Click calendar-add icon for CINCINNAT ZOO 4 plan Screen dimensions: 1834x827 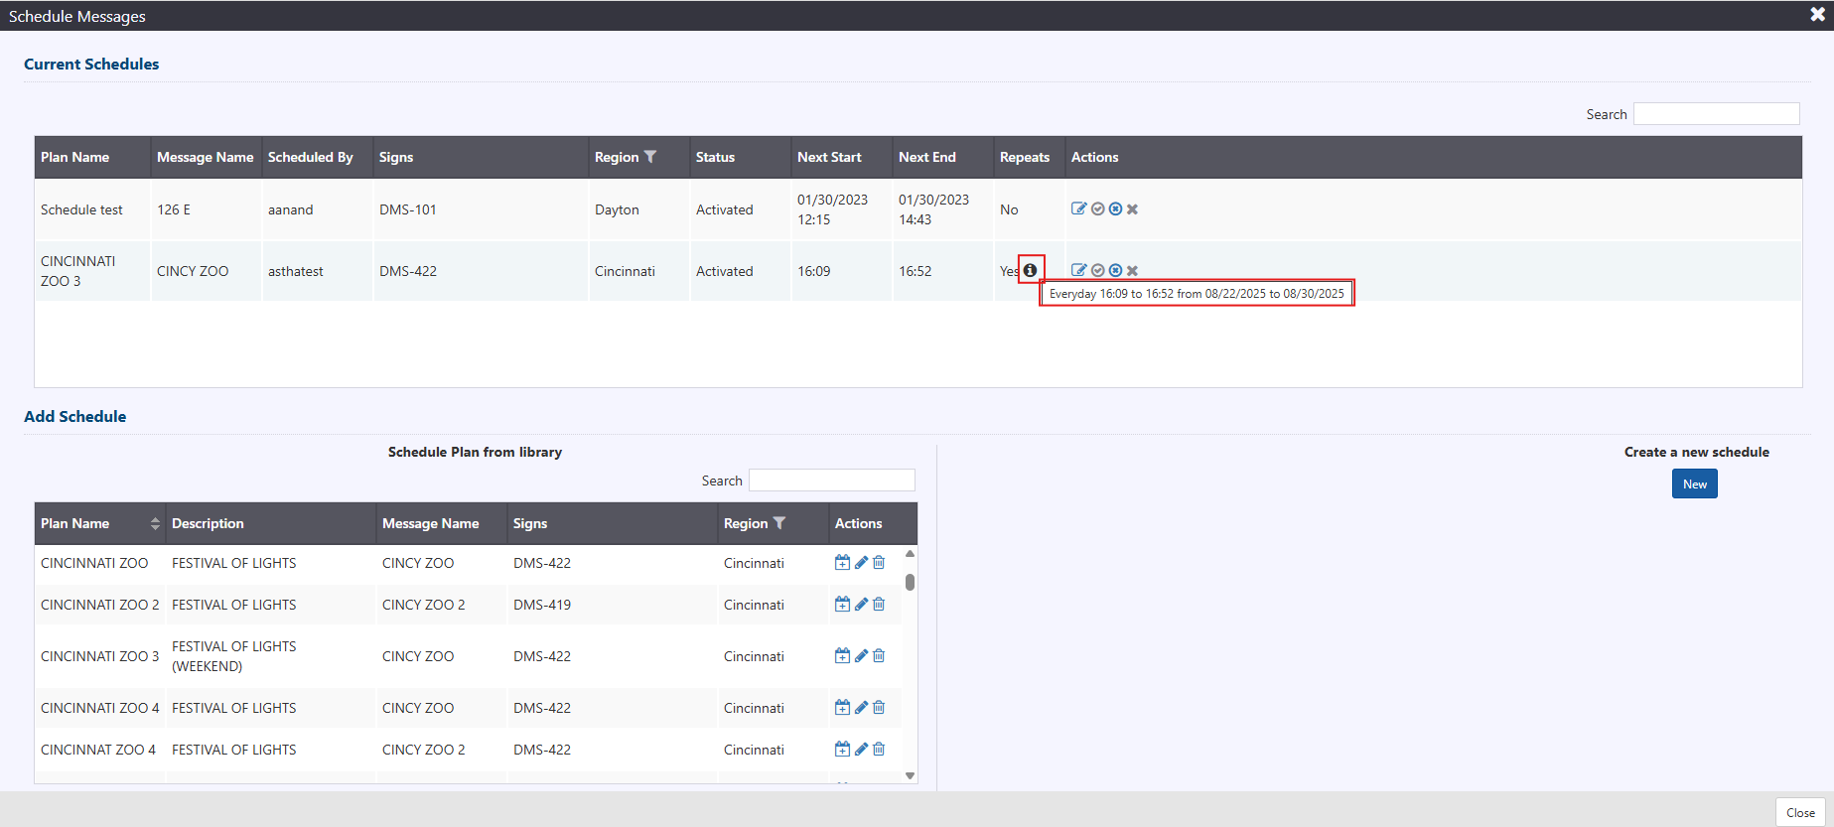coord(842,750)
